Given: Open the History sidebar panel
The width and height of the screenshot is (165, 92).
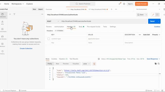Looking at the screenshot, I should (x=2, y=52).
